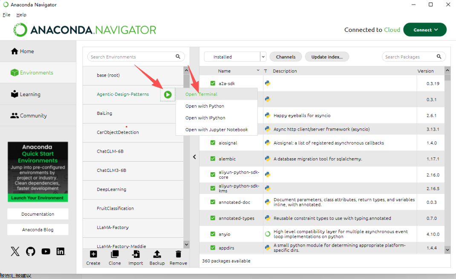
Task: Toggle the aliyun-python-sdk-kms checkbox
Action: click(x=213, y=188)
